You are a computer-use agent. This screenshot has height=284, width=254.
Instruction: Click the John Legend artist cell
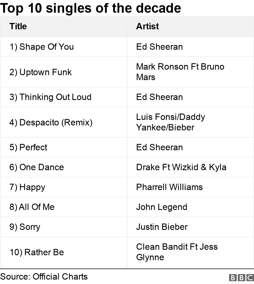tap(162, 207)
